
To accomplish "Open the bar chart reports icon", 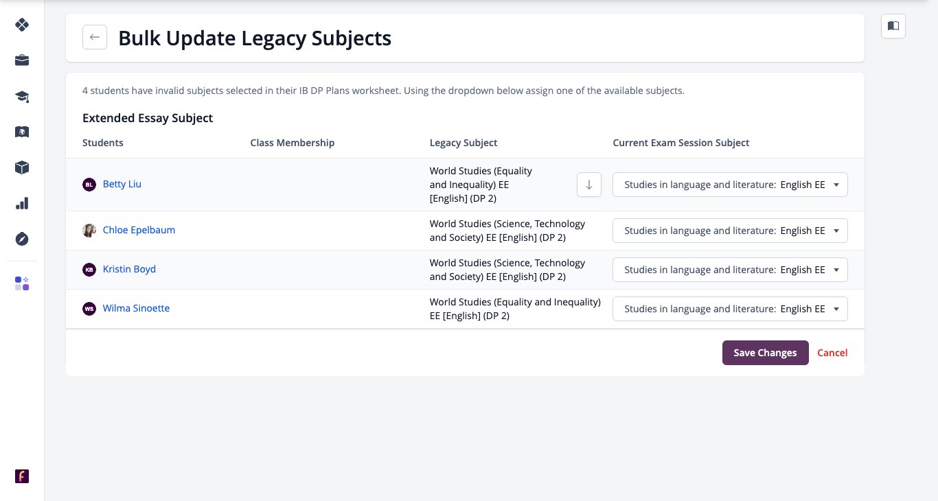I will [x=22, y=203].
